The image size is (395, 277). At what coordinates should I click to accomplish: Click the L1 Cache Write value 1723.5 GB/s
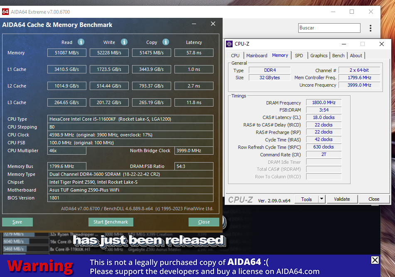[109, 69]
